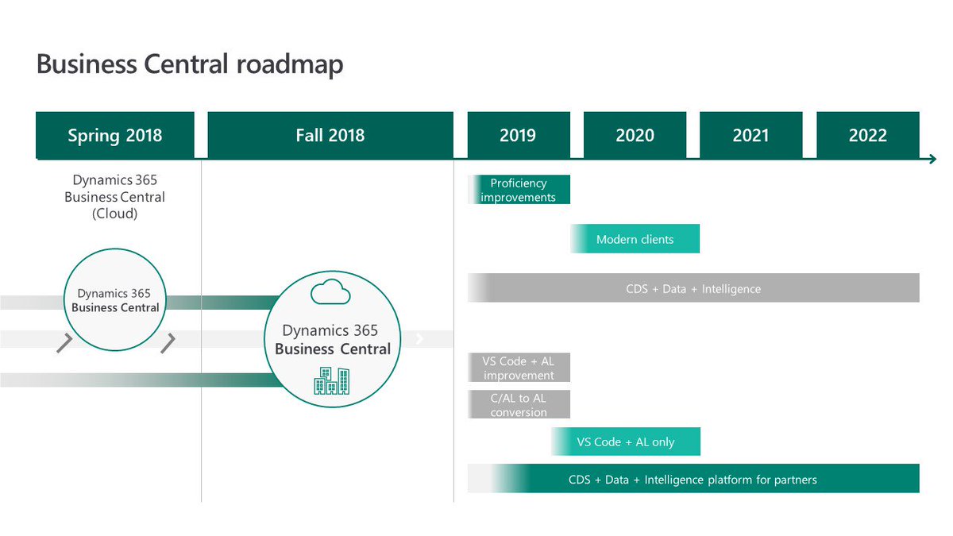
Task: Click the Intelligence platform for partners bar
Action: (693, 479)
